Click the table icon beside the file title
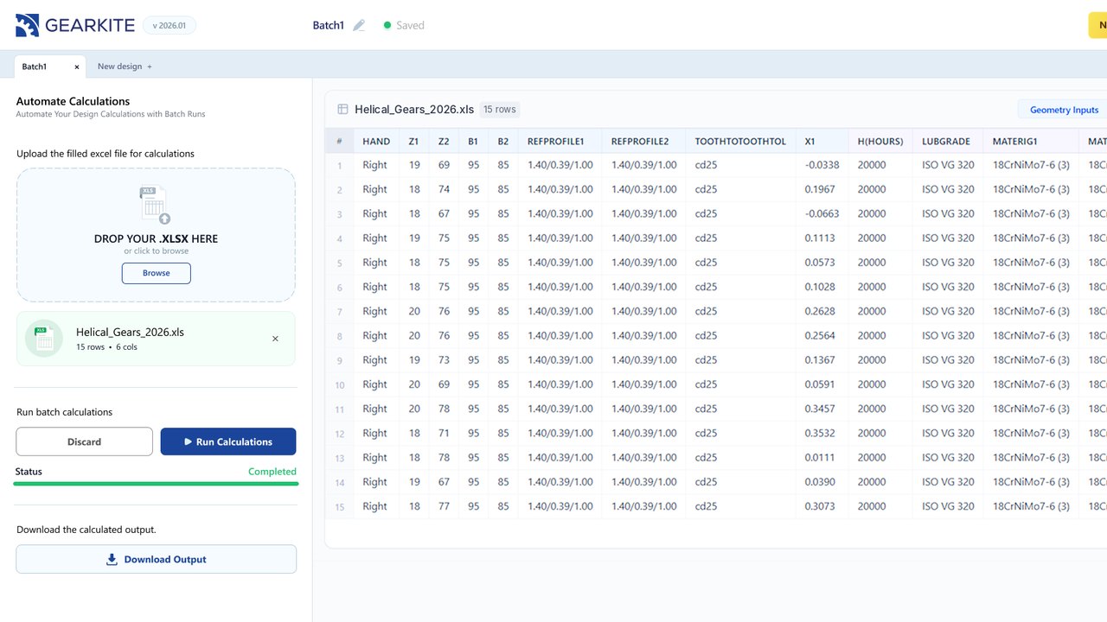1107x622 pixels. coord(342,110)
